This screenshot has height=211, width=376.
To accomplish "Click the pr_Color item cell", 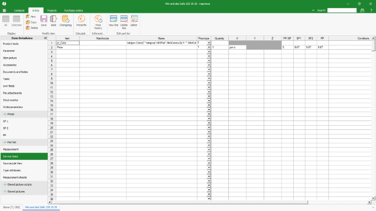I will (x=68, y=43).
